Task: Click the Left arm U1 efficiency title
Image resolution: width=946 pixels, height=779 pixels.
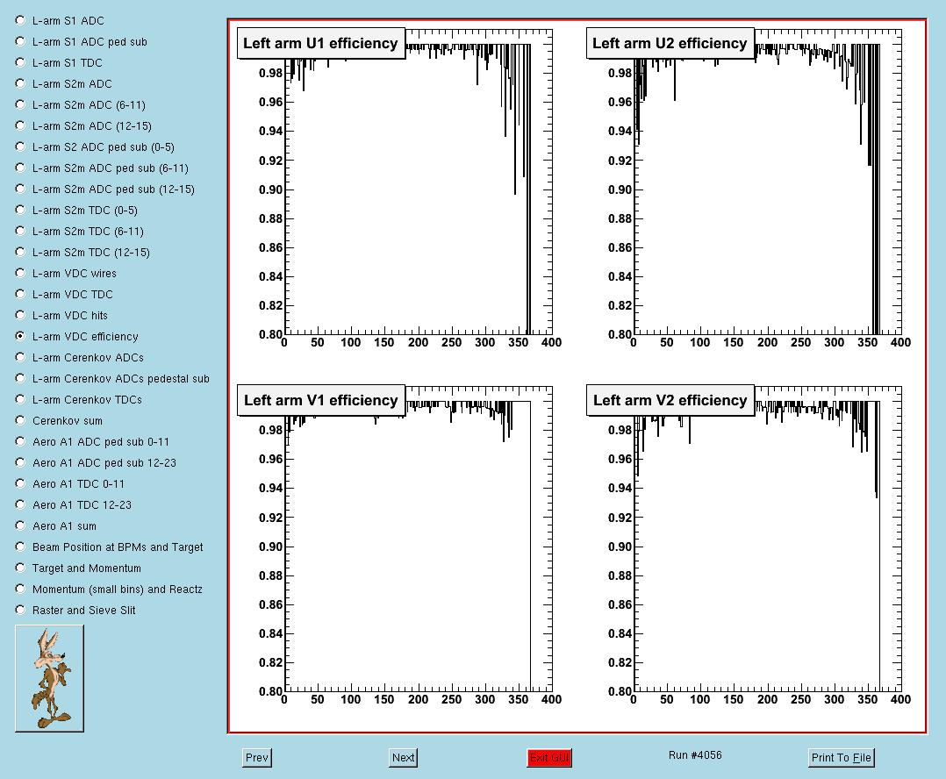Action: (321, 43)
